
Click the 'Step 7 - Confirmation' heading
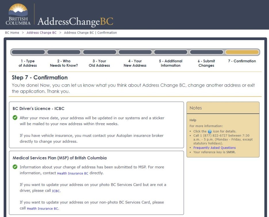pyautogui.click(x=40, y=77)
